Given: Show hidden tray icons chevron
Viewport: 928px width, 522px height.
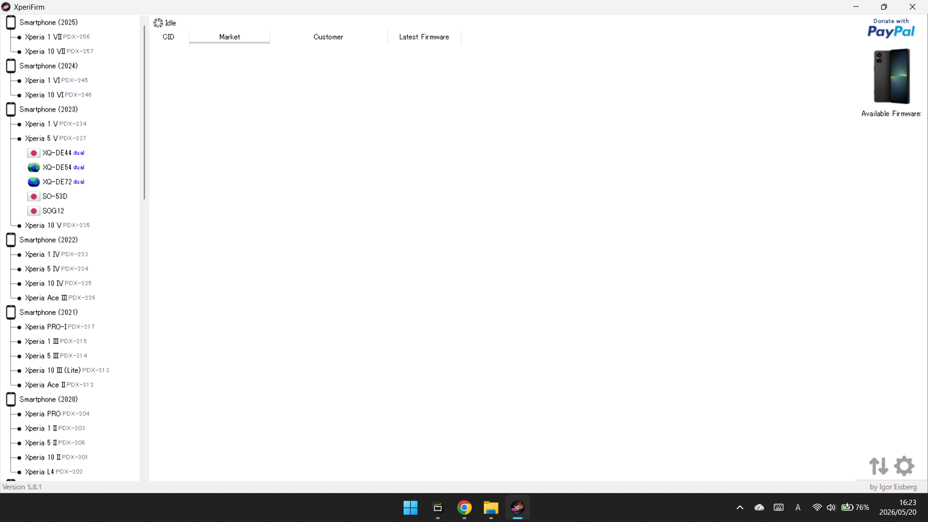Looking at the screenshot, I should coord(739,507).
